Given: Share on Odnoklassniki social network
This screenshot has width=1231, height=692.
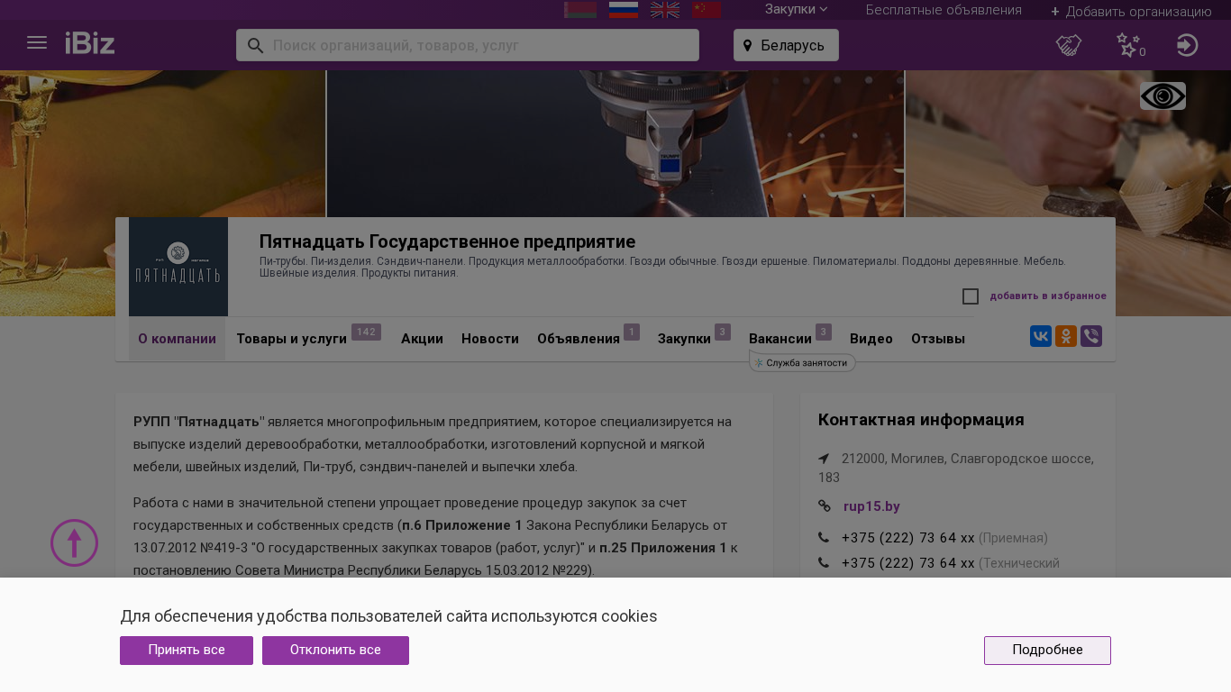Looking at the screenshot, I should point(1066,336).
